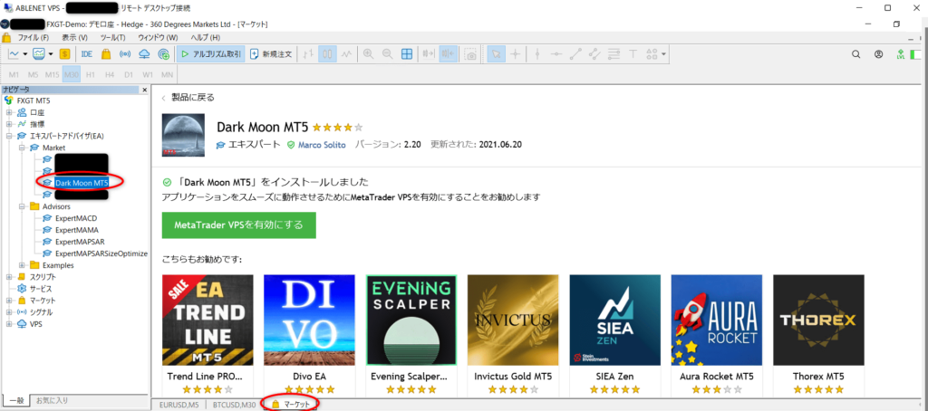Toggle アルゴリズム取引 algorithmic trading
This screenshot has height=411, width=928.
210,53
